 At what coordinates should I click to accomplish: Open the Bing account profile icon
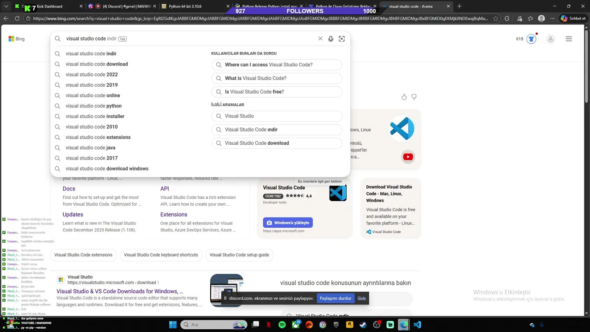coord(550,39)
